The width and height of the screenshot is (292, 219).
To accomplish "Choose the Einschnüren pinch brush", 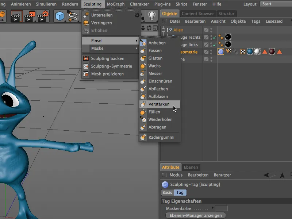I will pyautogui.click(x=160, y=81).
